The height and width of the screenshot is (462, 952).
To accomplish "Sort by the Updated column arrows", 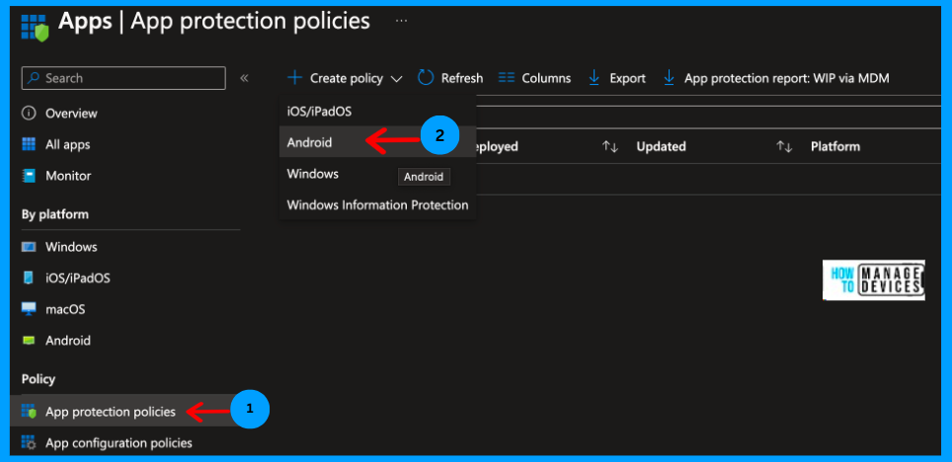I will (784, 147).
